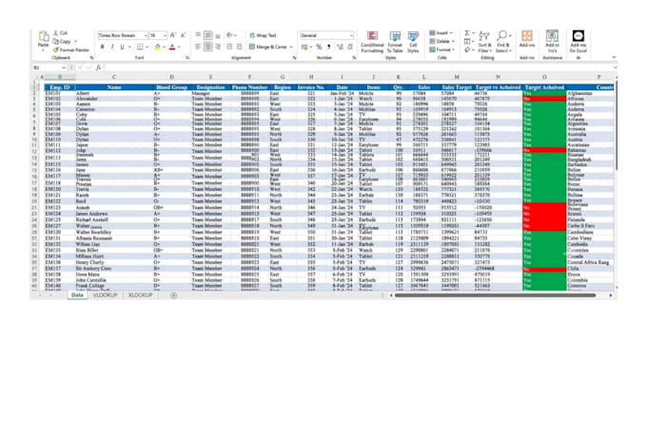Image resolution: width=647 pixels, height=436 pixels.
Task: Click the horizontal scrollbar thumb
Action: coord(495,295)
